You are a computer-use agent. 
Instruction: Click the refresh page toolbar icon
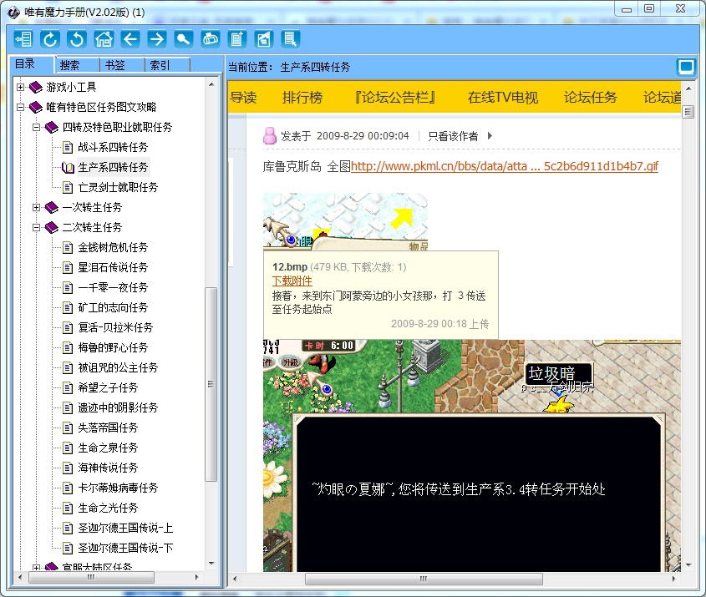(49, 38)
